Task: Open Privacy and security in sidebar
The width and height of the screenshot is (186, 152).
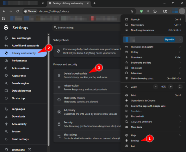Action: coord(23,53)
